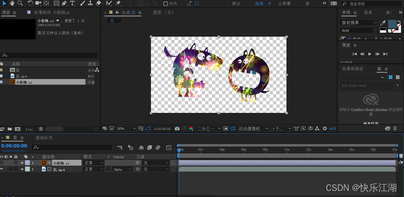
Task: Open the 效果和预设 panel tab
Action: pos(353,69)
